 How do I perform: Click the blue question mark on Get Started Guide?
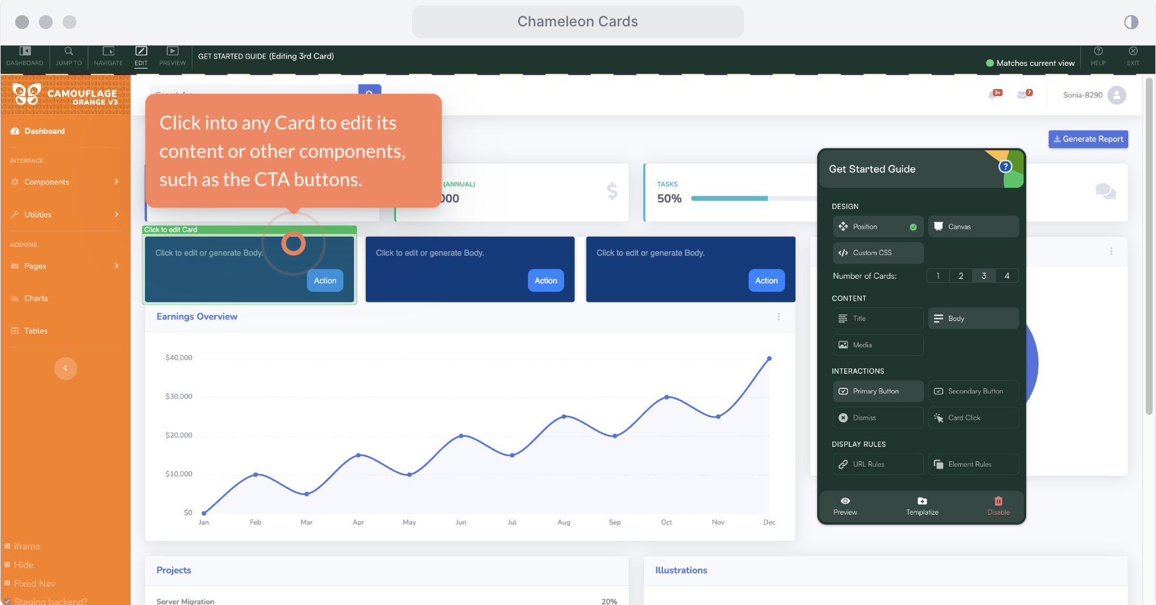point(1005,166)
